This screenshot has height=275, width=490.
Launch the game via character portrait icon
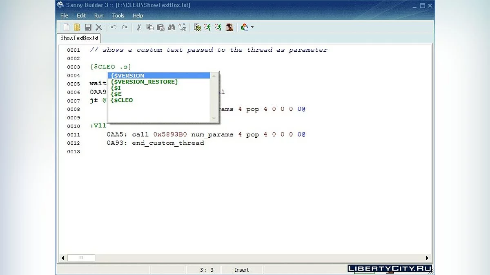pos(229,27)
